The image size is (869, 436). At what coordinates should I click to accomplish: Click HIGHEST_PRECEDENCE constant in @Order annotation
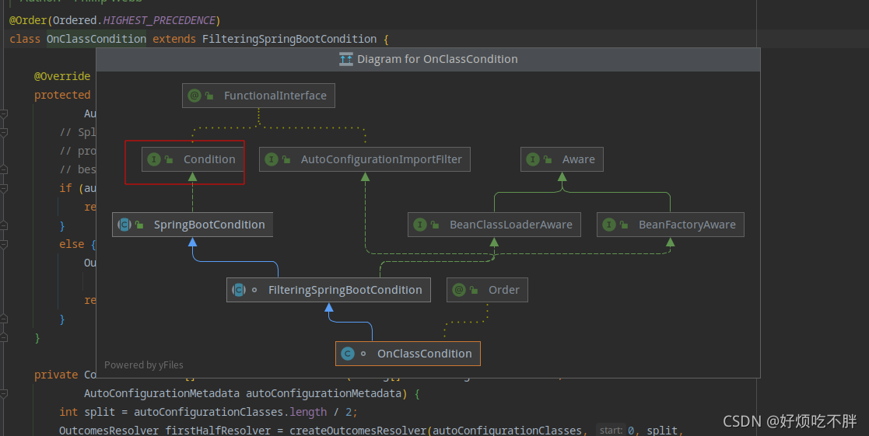[x=159, y=20]
